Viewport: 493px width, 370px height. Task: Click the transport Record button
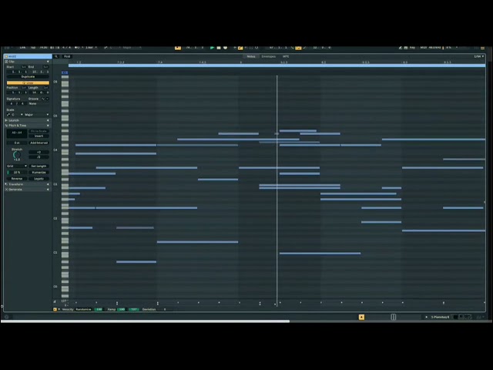225,48
